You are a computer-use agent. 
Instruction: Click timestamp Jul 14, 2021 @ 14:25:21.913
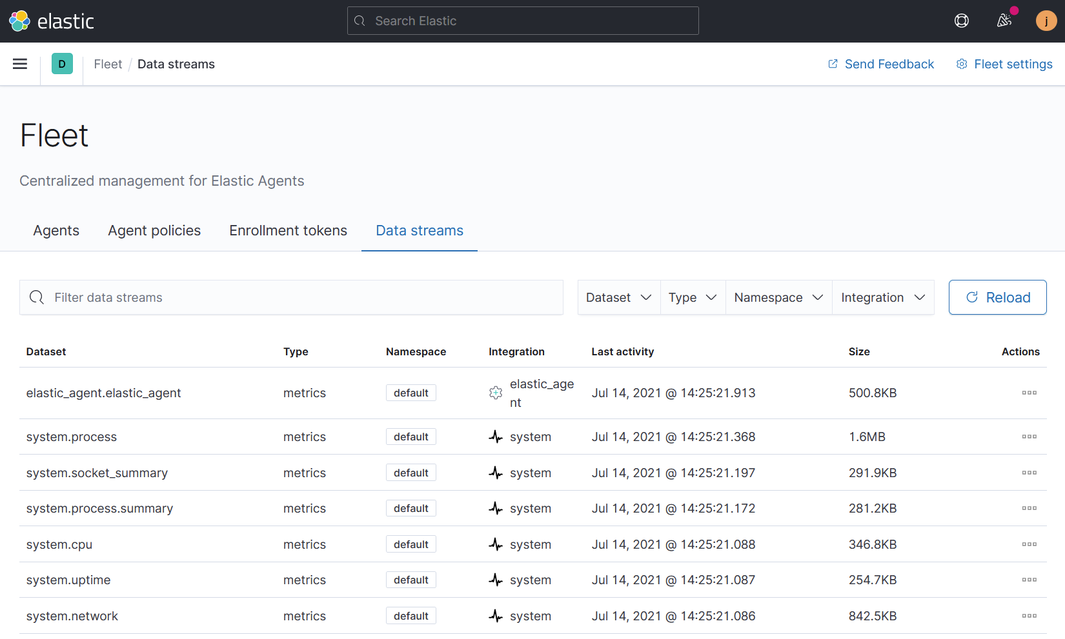point(673,393)
